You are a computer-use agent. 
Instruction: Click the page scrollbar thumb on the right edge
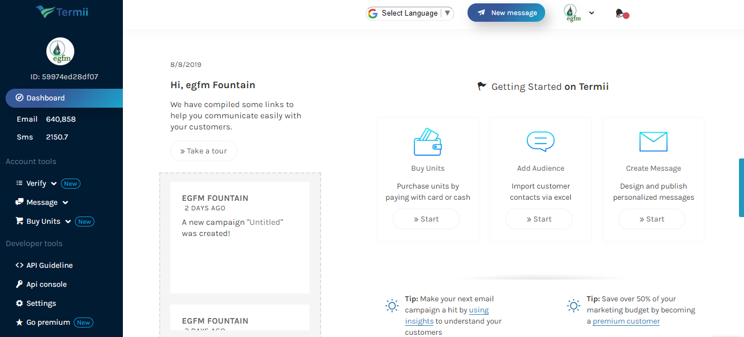pos(741,187)
